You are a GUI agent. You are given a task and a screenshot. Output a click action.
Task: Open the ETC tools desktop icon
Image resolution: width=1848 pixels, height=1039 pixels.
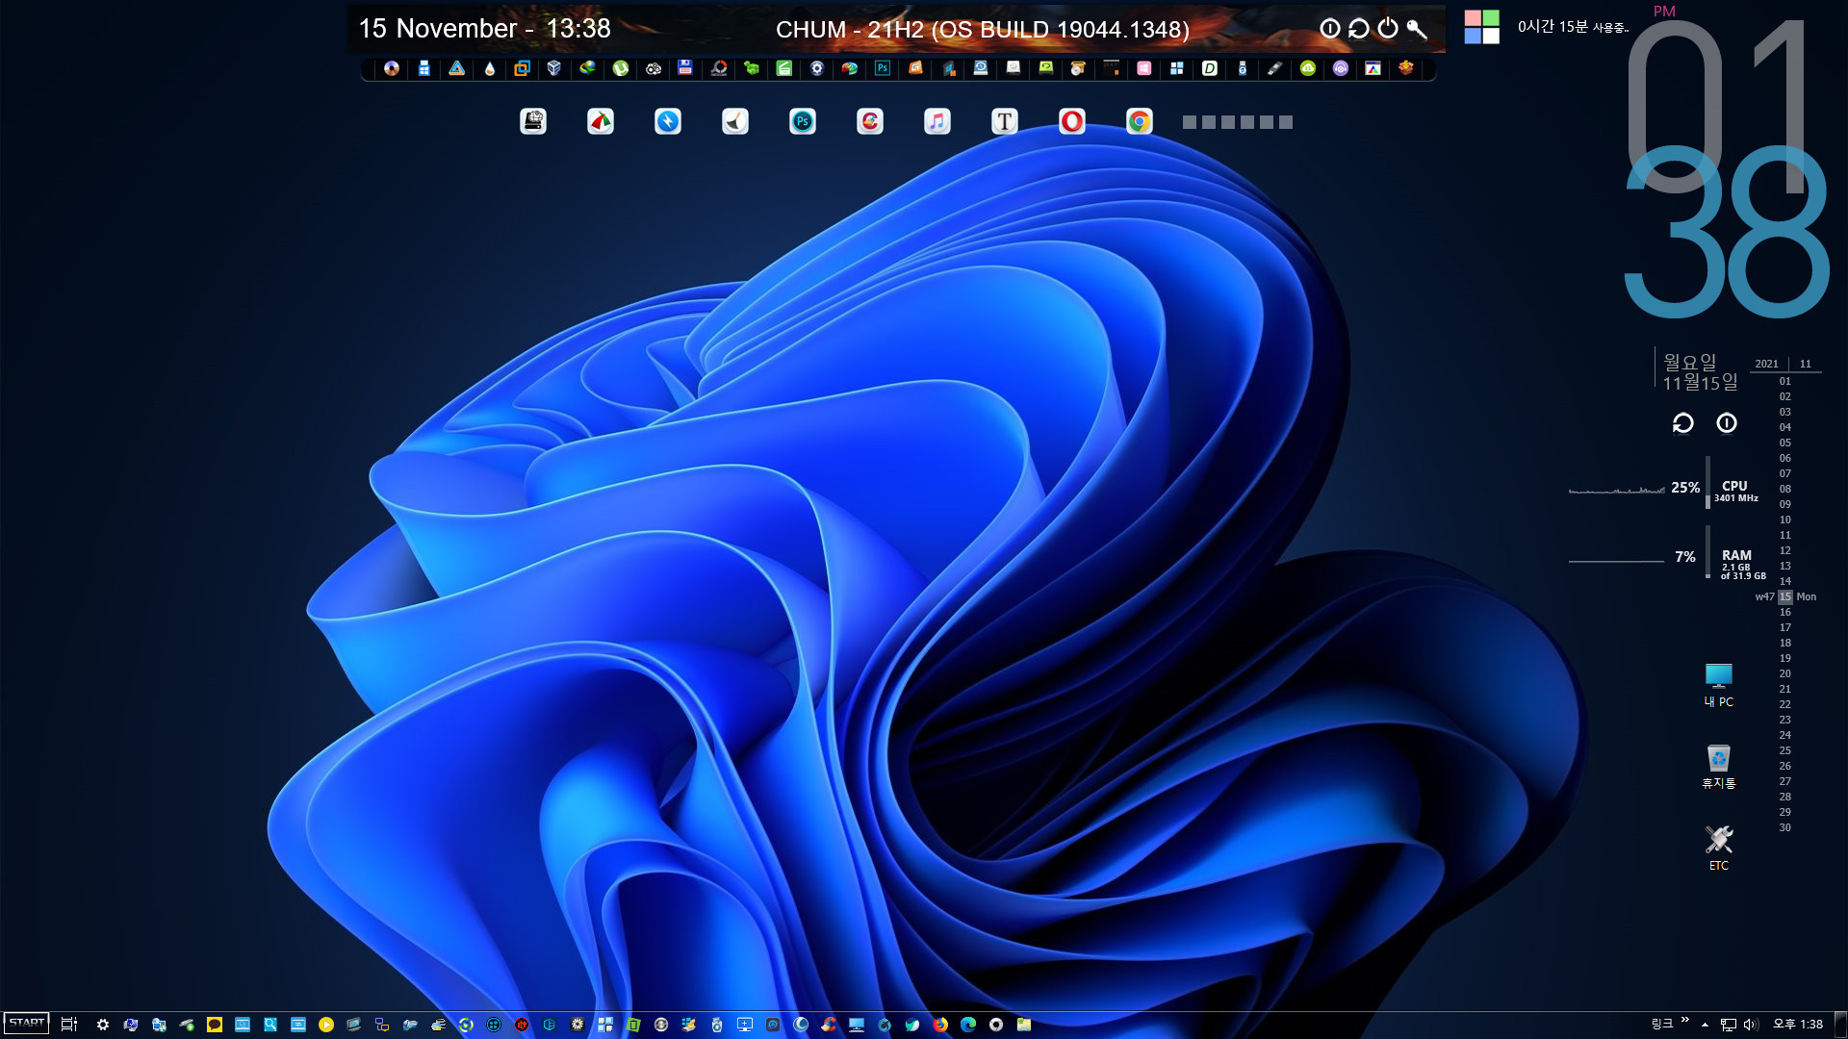point(1719,848)
